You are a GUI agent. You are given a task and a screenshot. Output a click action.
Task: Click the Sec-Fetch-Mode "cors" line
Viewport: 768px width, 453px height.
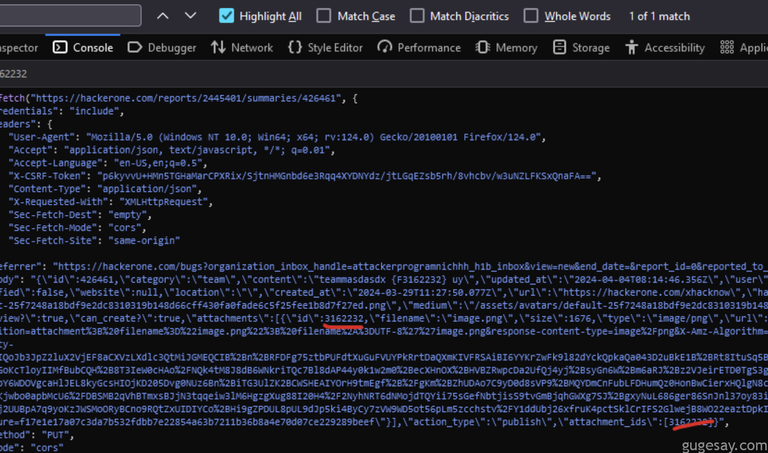[77, 227]
